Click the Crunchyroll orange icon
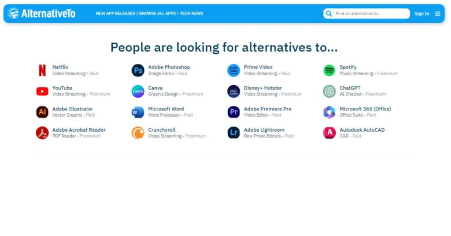 point(138,133)
